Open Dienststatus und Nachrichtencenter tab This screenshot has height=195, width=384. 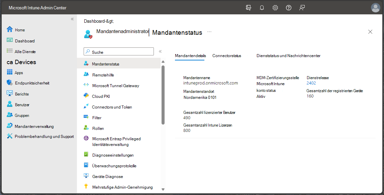tap(288, 56)
